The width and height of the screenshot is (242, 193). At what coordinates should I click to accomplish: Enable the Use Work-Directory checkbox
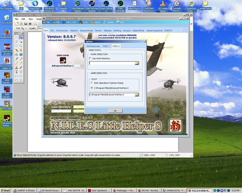point(90,58)
